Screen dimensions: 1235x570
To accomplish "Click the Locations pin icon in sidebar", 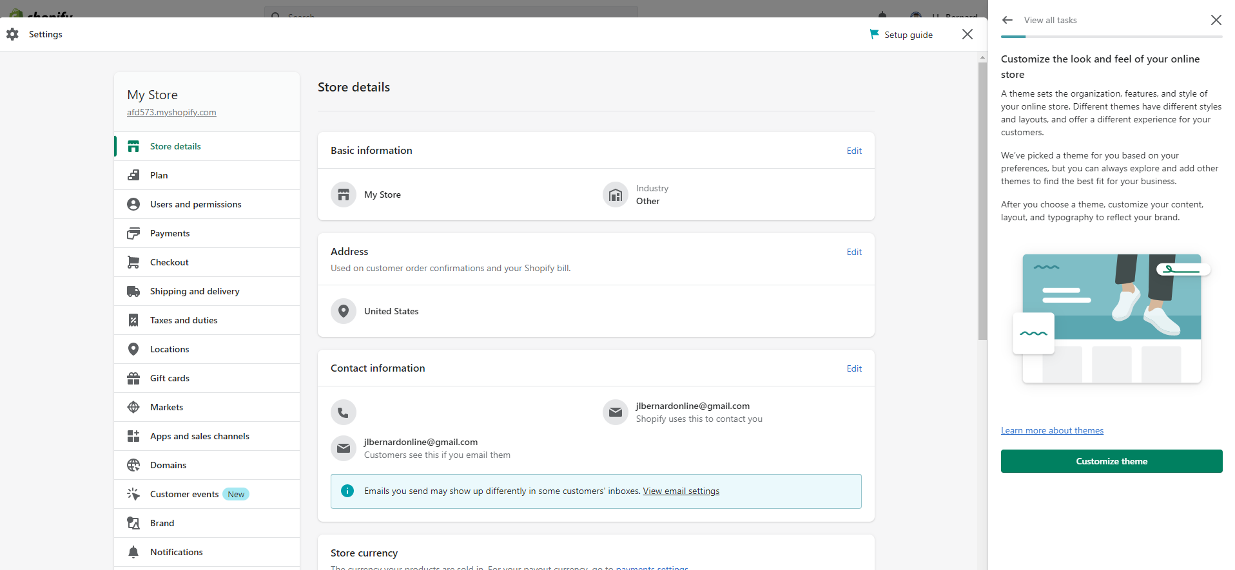I will [133, 349].
